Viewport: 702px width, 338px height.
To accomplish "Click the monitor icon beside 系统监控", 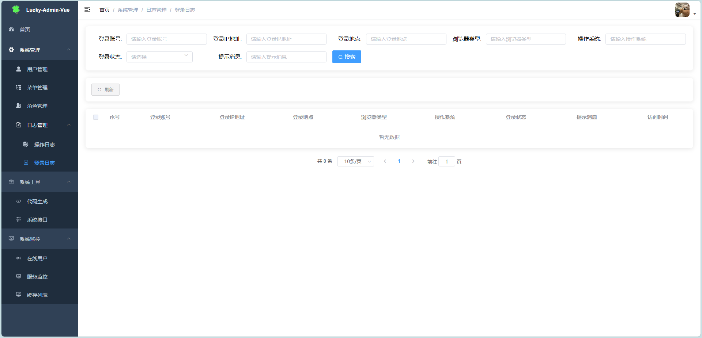I will (11, 239).
